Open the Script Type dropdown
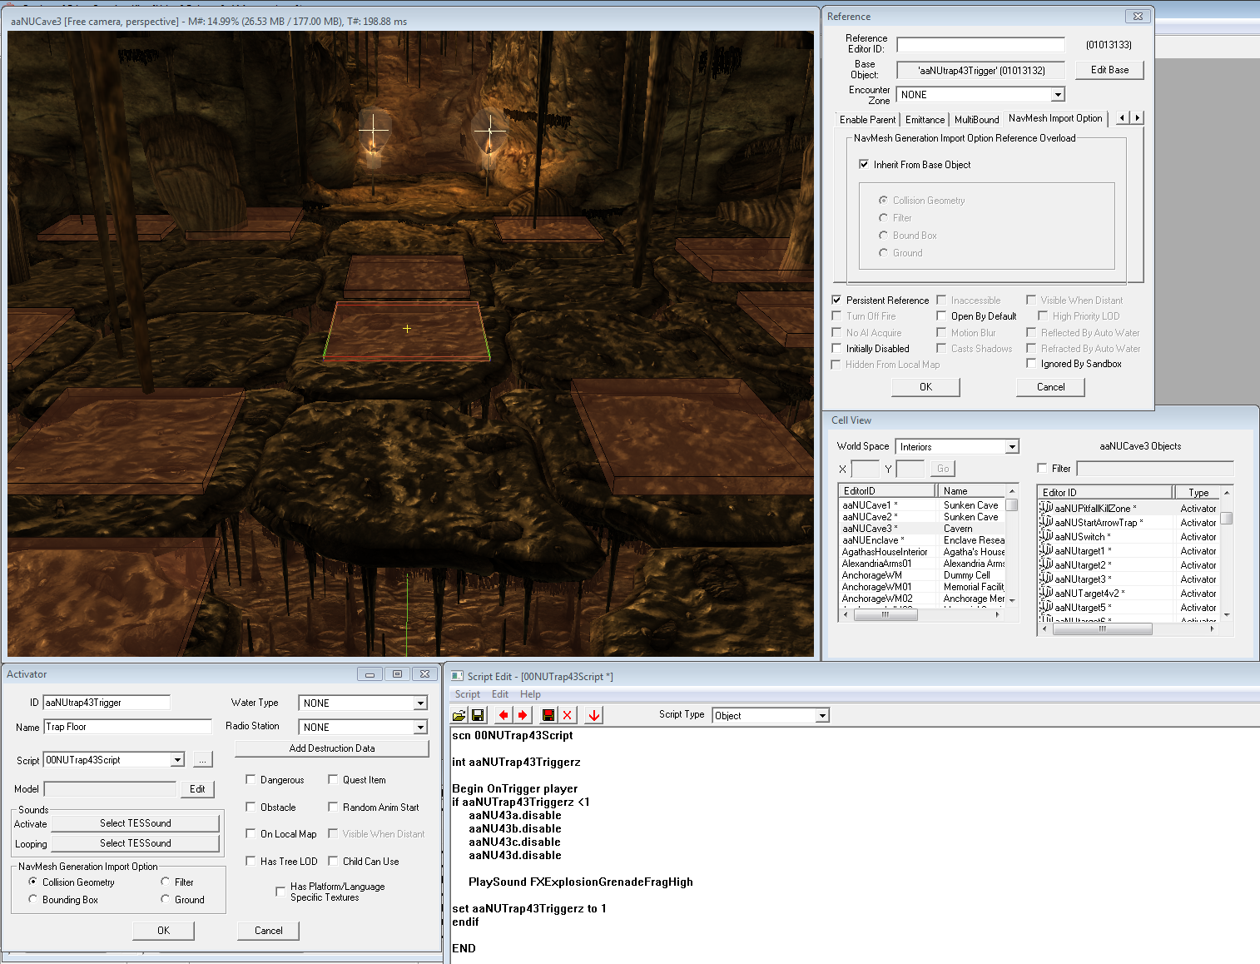The width and height of the screenshot is (1260, 964). click(x=821, y=716)
